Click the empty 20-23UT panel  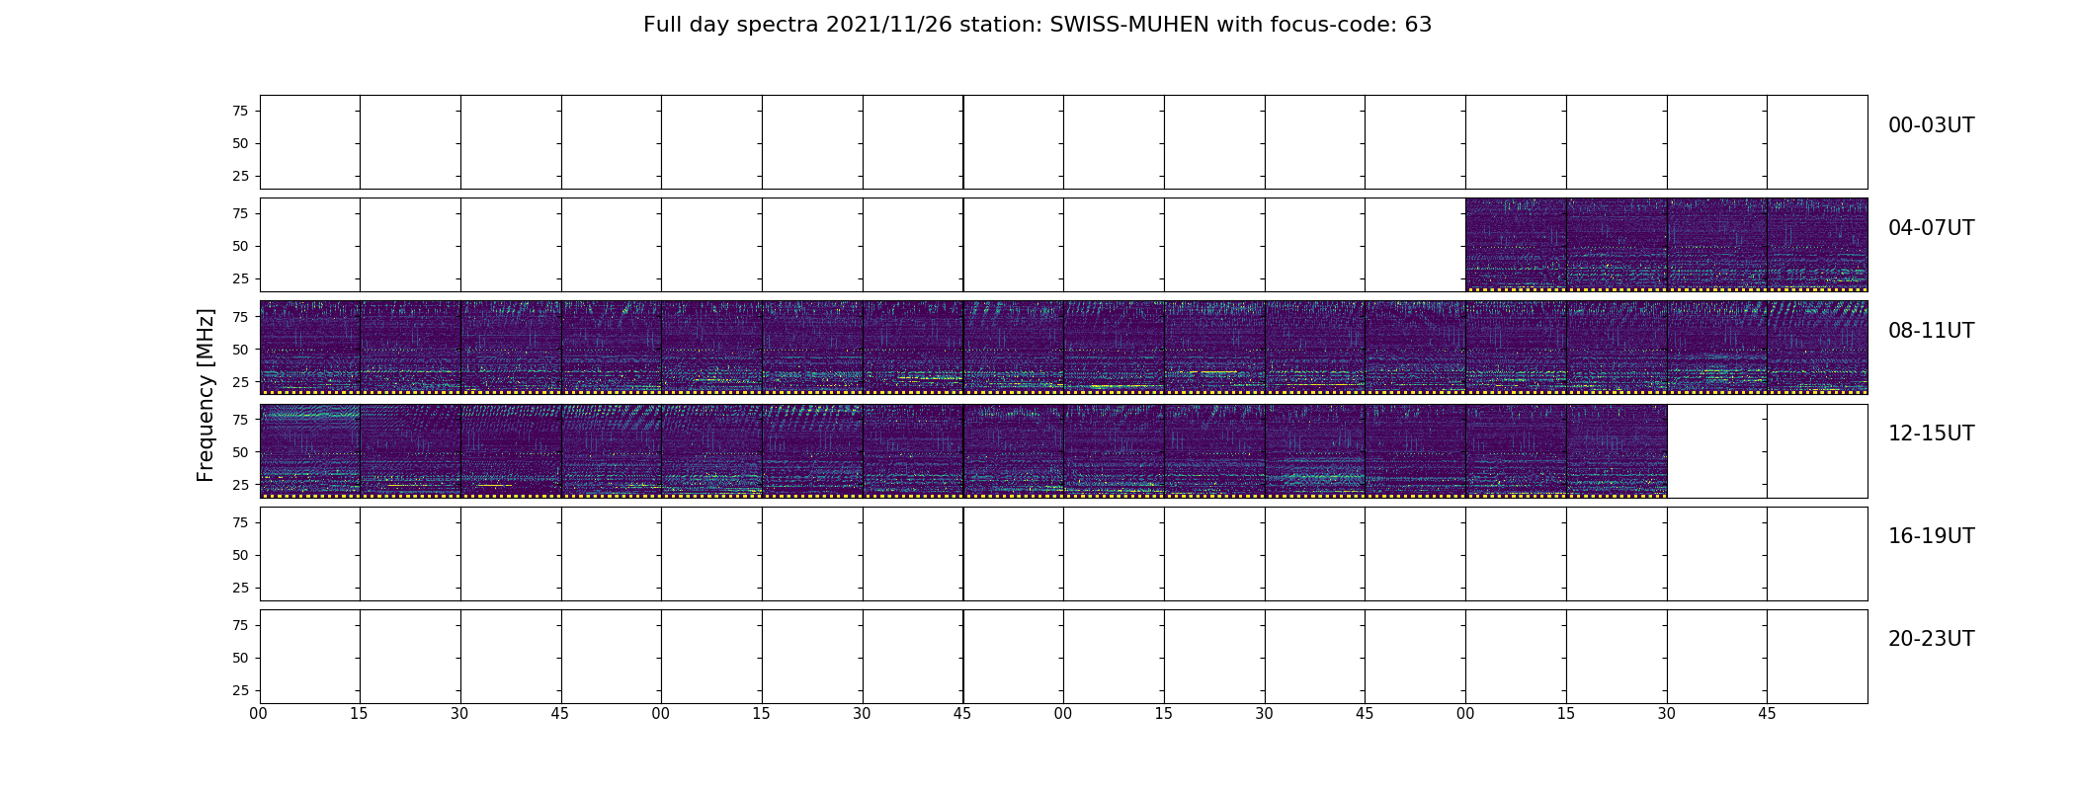pyautogui.click(x=1063, y=656)
